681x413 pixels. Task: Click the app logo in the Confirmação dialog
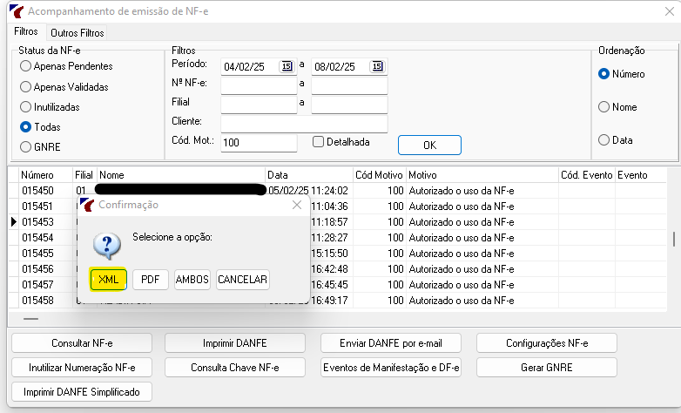click(x=87, y=205)
